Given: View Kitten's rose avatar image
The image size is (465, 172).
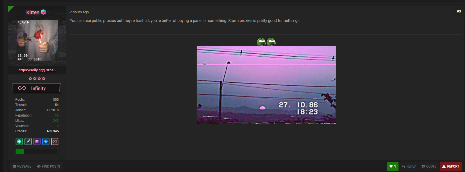Looking at the screenshot, I should (37, 41).
